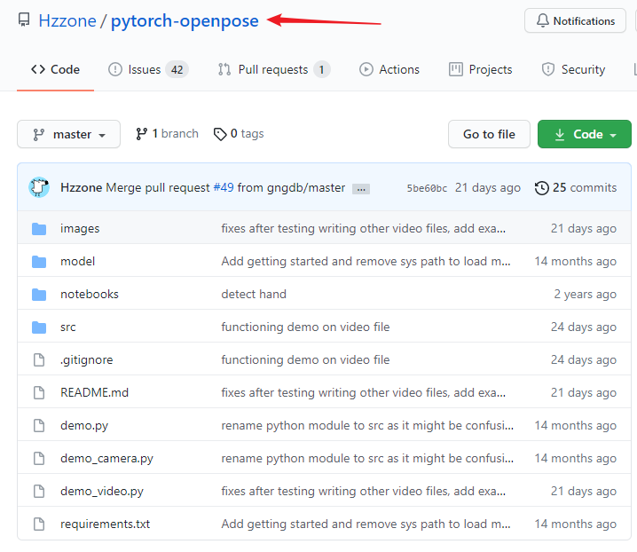Click the repository book icon beside Hzzone
Image resolution: width=637 pixels, height=552 pixels.
(x=24, y=20)
